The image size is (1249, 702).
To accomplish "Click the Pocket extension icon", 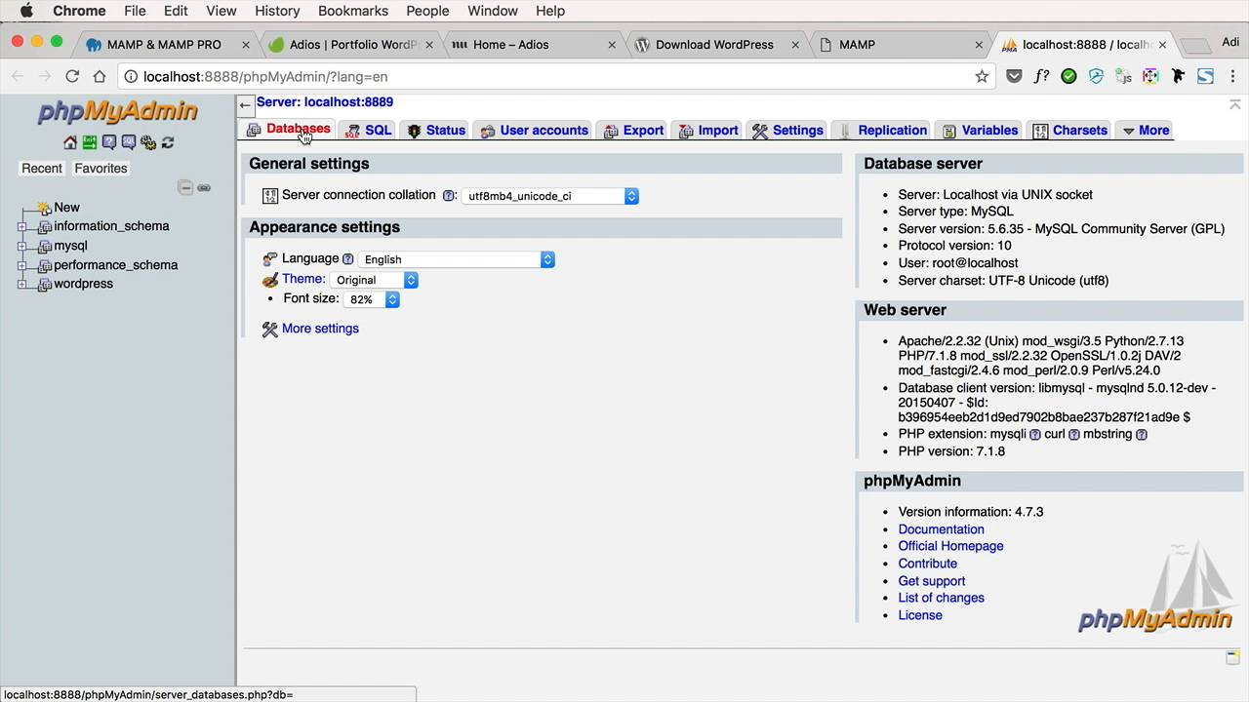I will [1014, 76].
